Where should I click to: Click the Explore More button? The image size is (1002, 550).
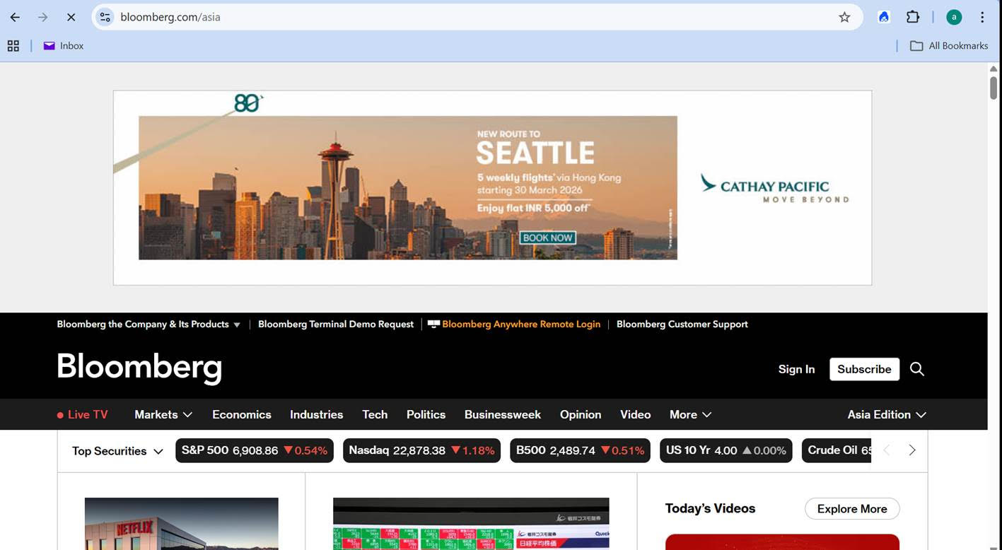(852, 509)
